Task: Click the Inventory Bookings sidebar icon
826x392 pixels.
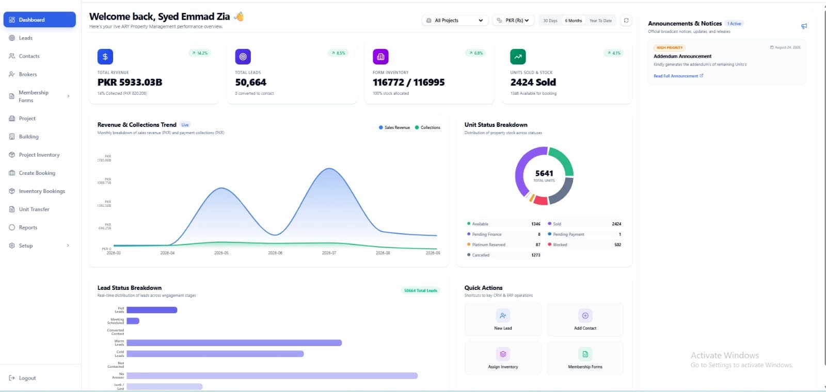Action: [x=12, y=191]
